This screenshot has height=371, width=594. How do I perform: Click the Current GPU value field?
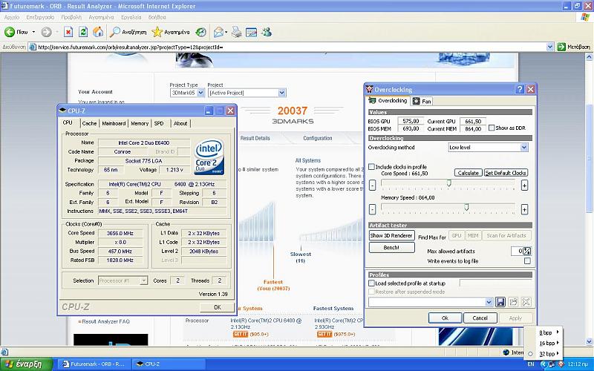[x=473, y=121]
